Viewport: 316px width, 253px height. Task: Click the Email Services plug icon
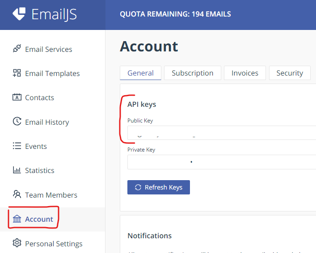coord(17,49)
